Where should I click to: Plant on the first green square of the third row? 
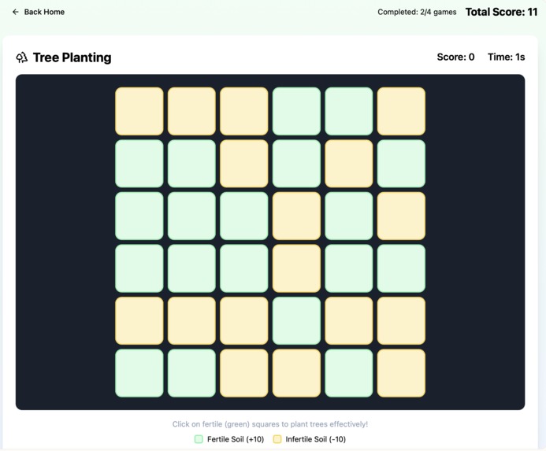pyautogui.click(x=139, y=216)
